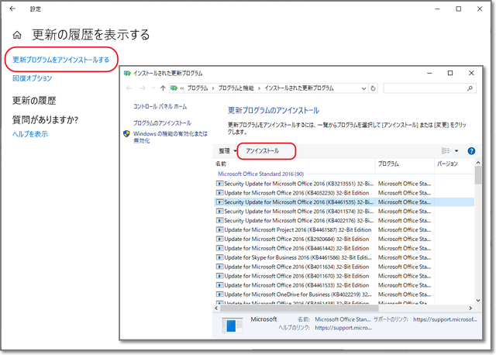Click the home icon beside the page title
The width and height of the screenshot is (496, 355).
17,36
